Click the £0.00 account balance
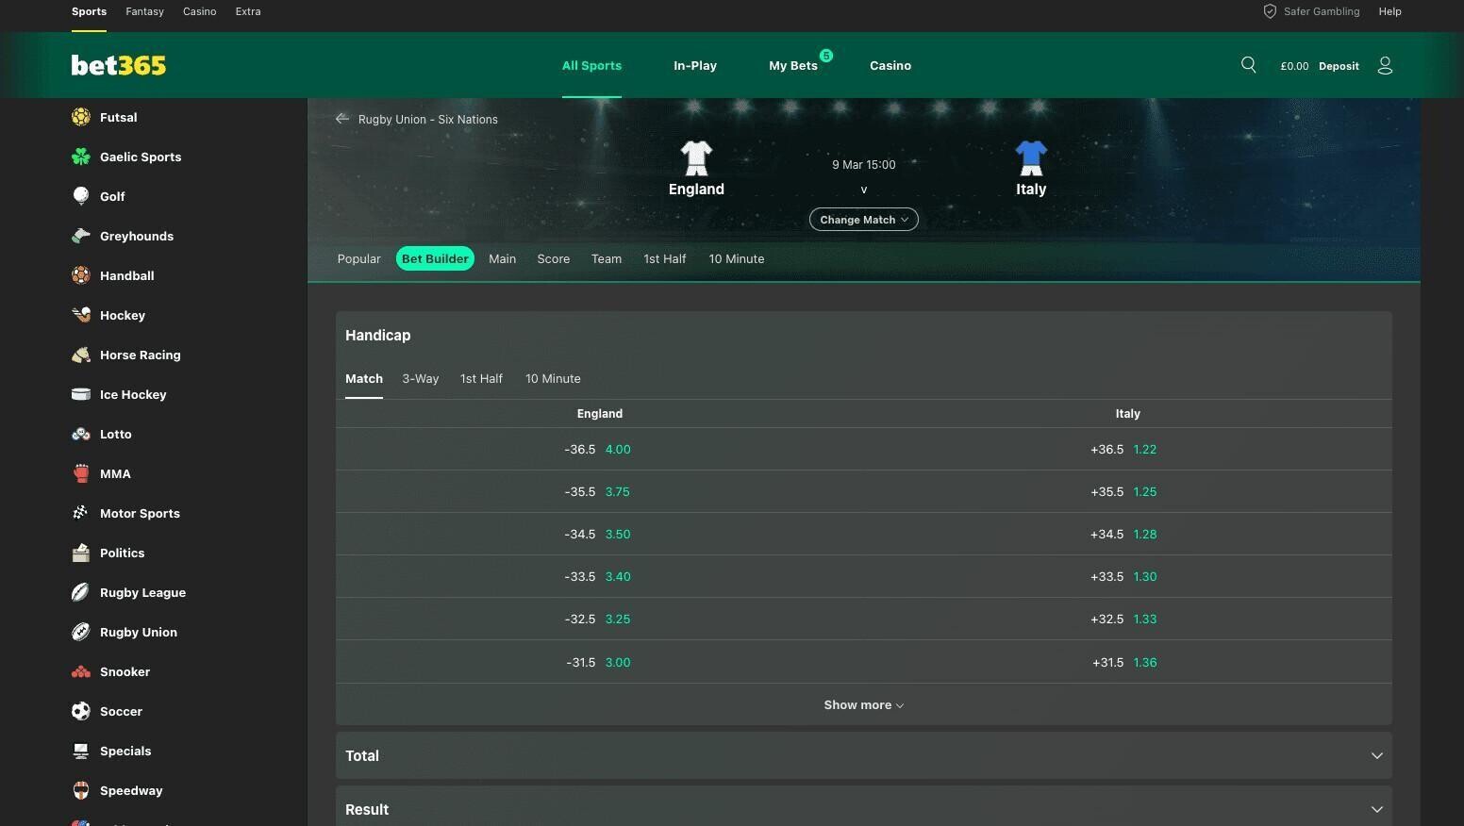The height and width of the screenshot is (826, 1464). [x=1294, y=66]
